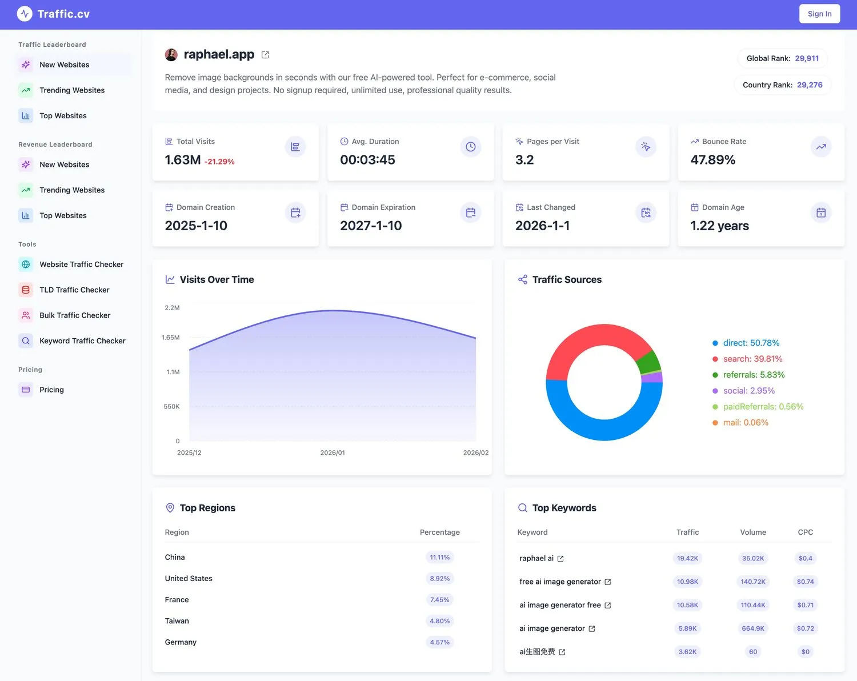
Task: Click the Country Rank 29,276 badge
Action: coord(782,85)
